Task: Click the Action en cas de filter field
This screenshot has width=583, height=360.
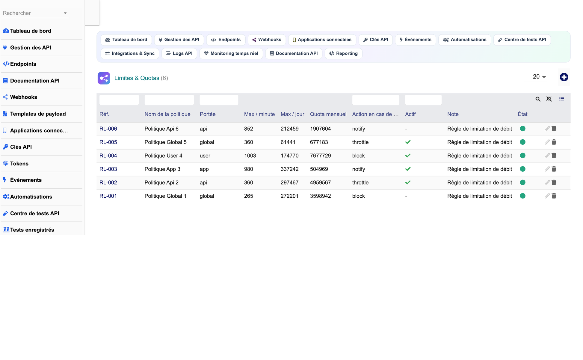Action: [x=376, y=100]
